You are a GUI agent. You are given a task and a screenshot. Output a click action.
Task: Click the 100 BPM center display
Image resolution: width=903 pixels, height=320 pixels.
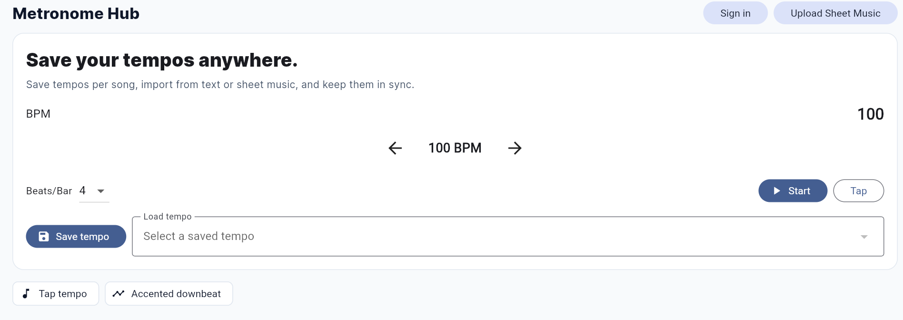click(x=455, y=148)
